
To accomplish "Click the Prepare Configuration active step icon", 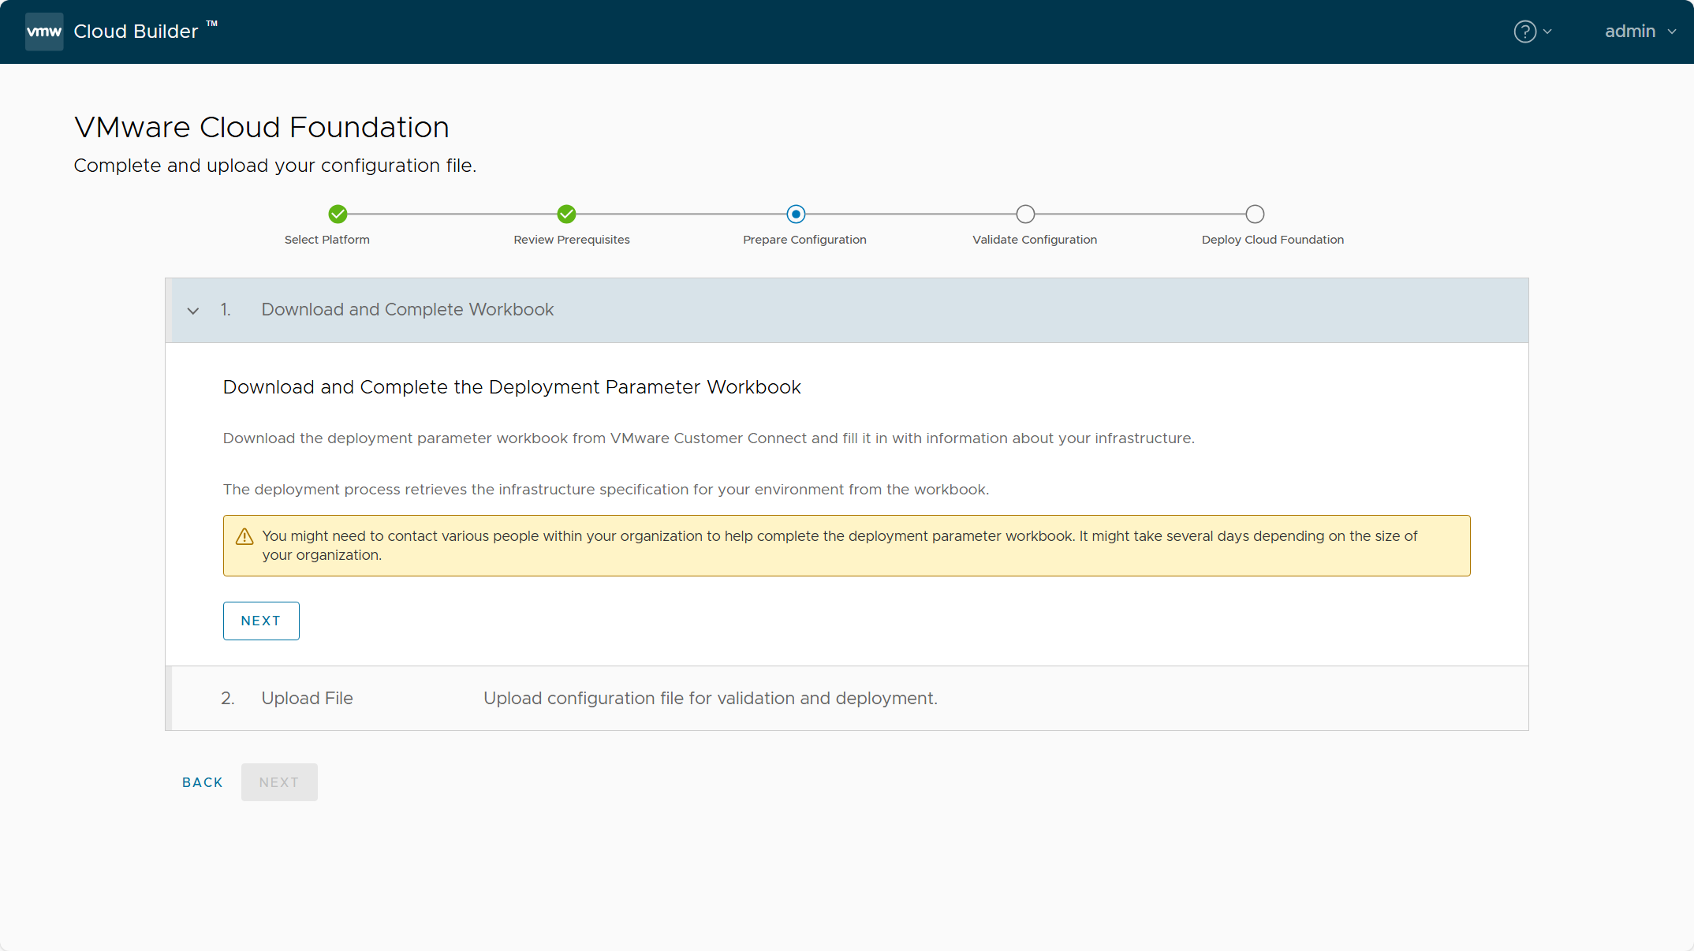I will click(x=793, y=214).
